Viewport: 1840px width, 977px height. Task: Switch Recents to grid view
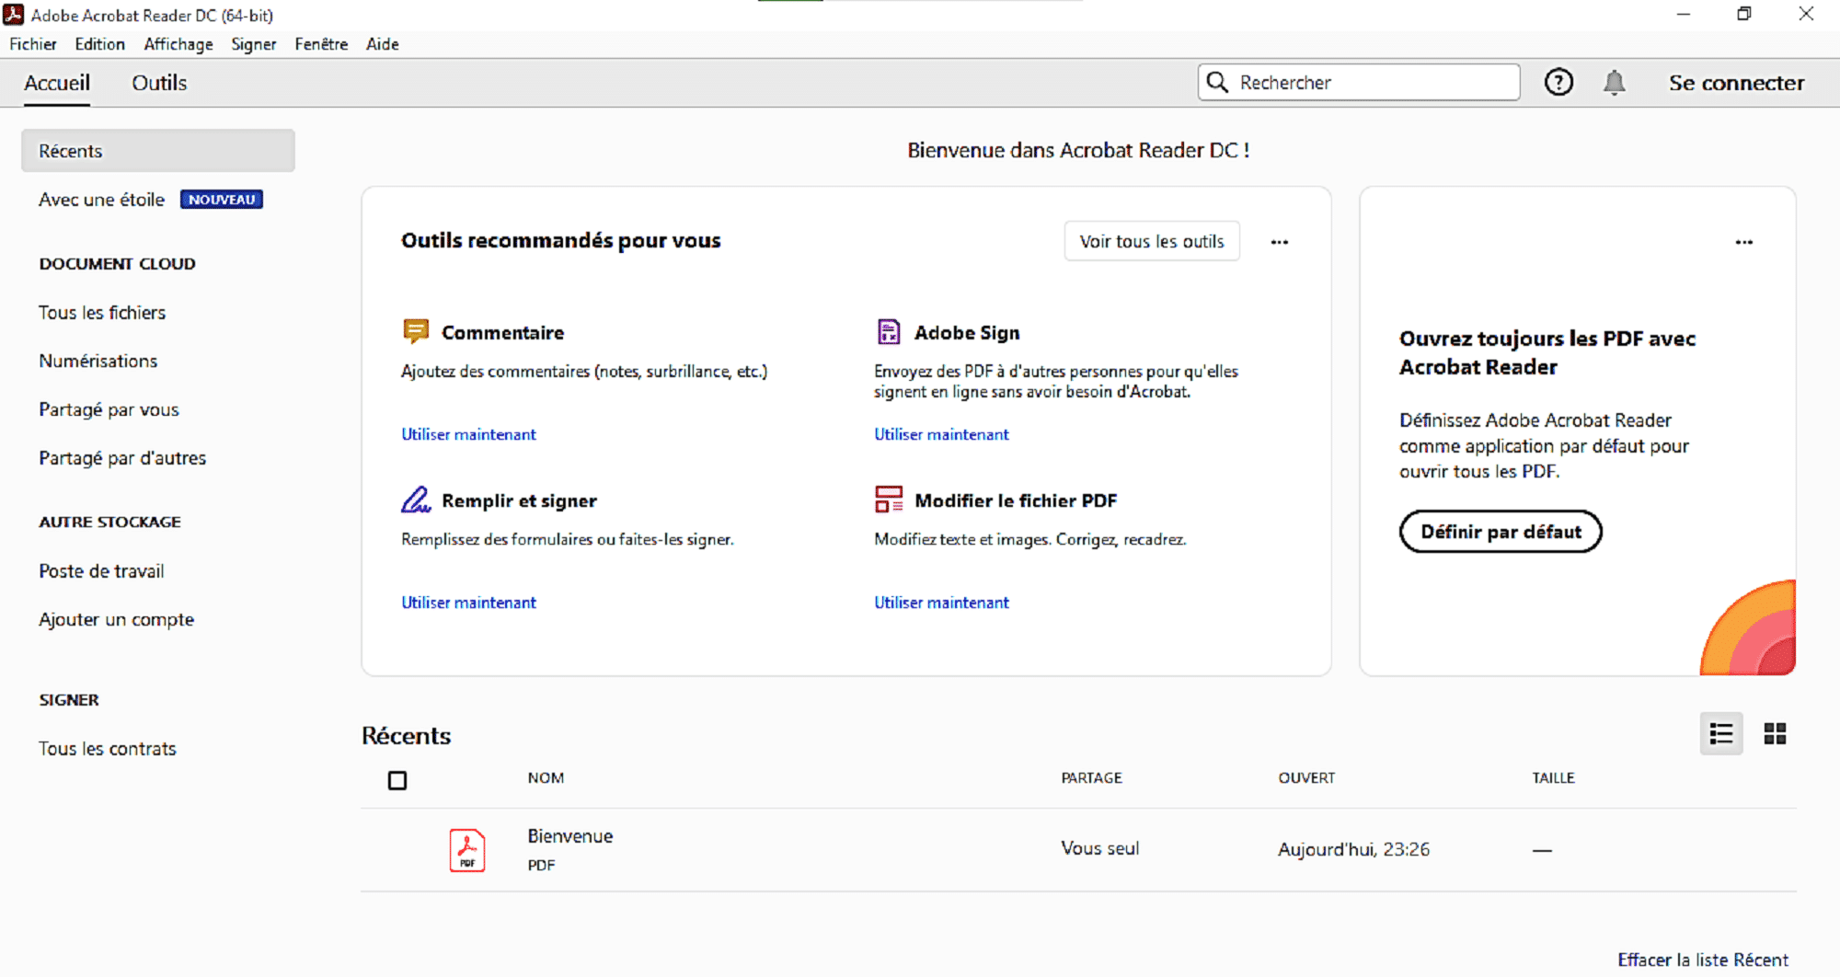pyautogui.click(x=1775, y=734)
